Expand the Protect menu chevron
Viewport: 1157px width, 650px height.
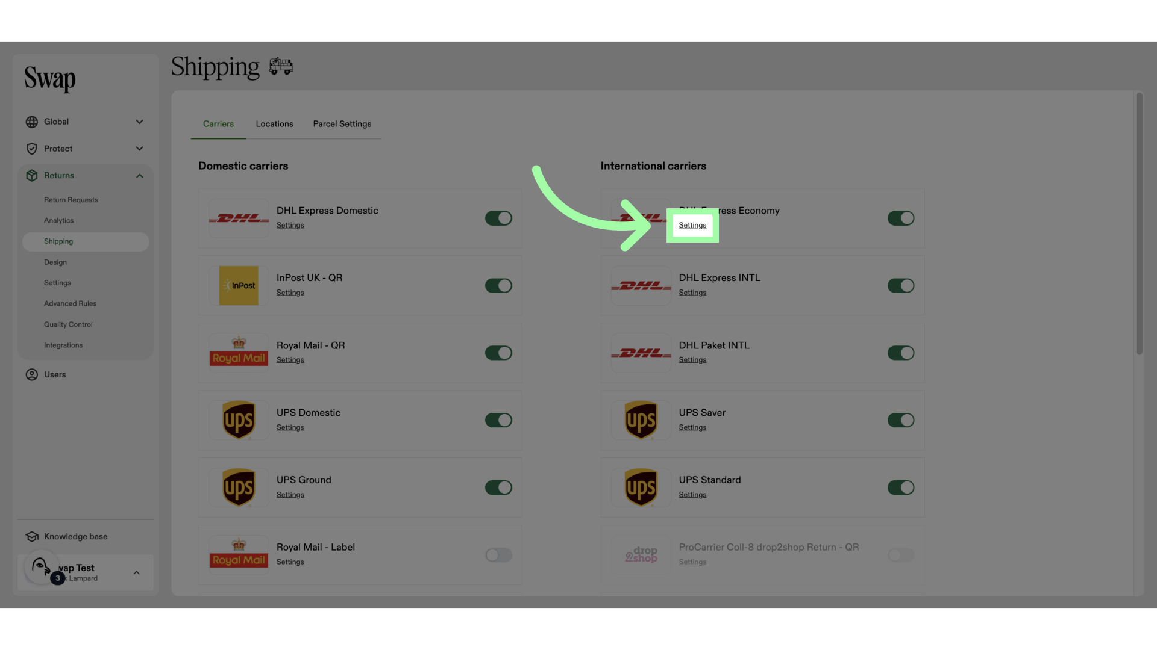(x=139, y=149)
